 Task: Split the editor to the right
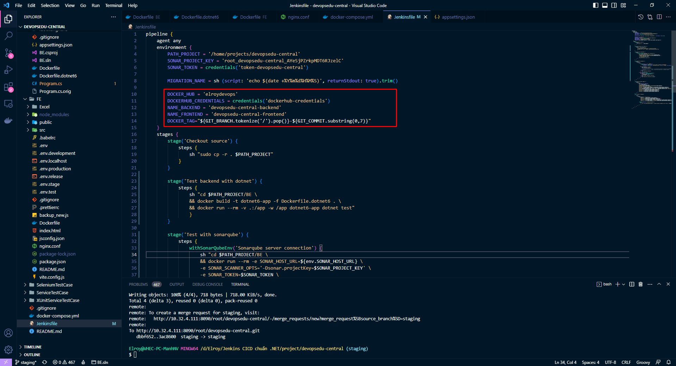659,17
